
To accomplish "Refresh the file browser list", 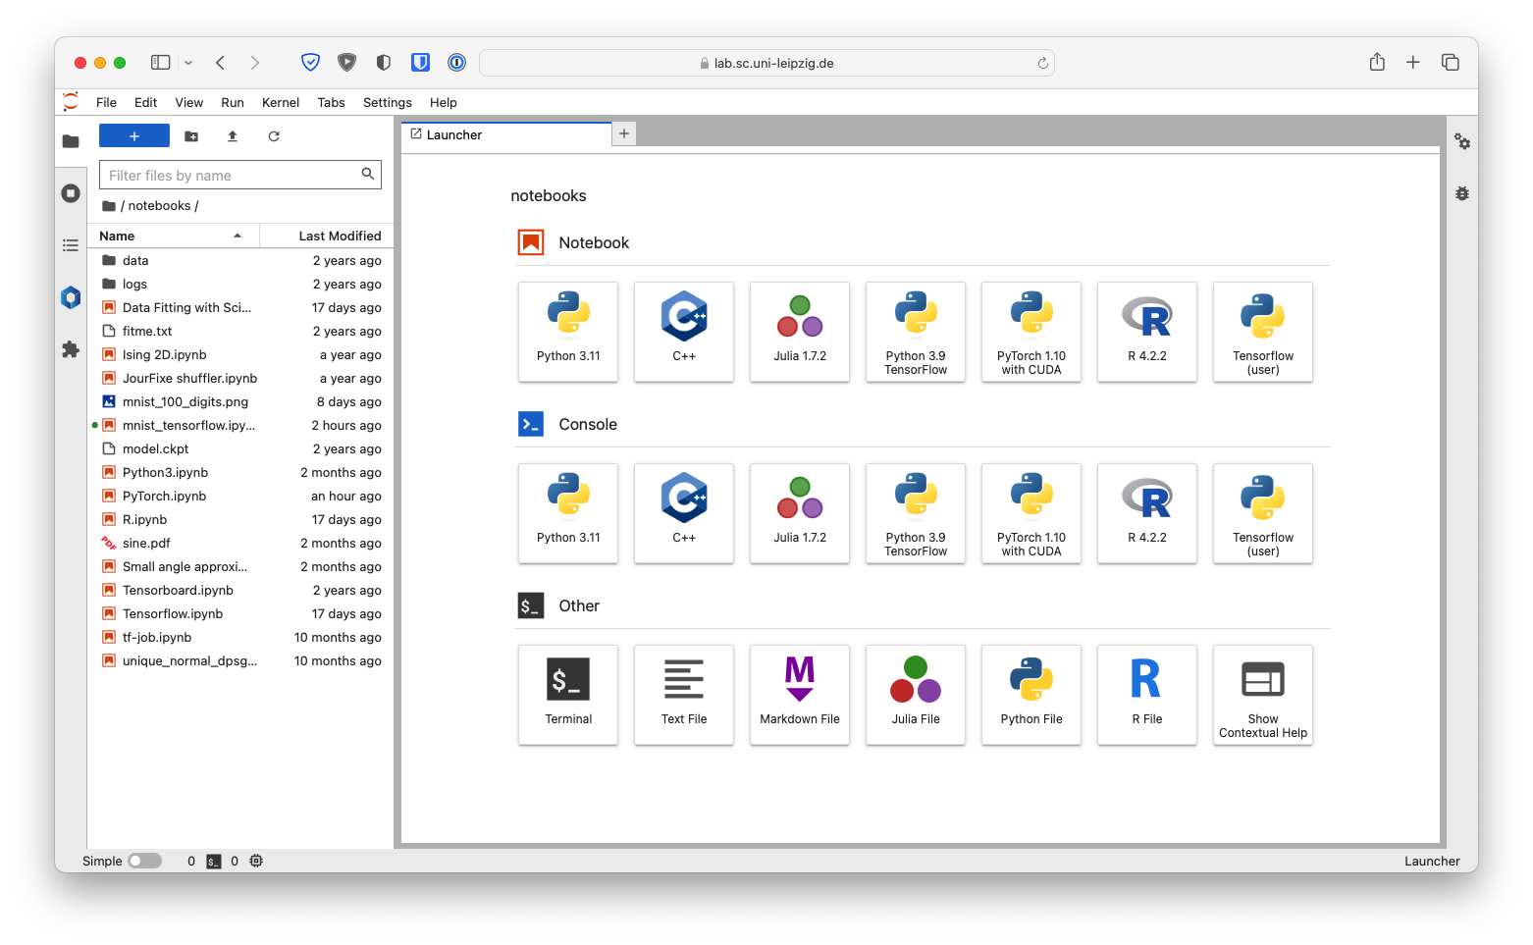I will pos(274,136).
